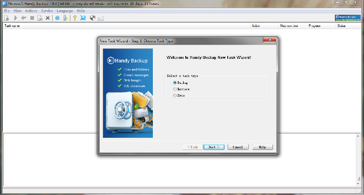Click Cancel in the New Task Wizard

coord(238,147)
